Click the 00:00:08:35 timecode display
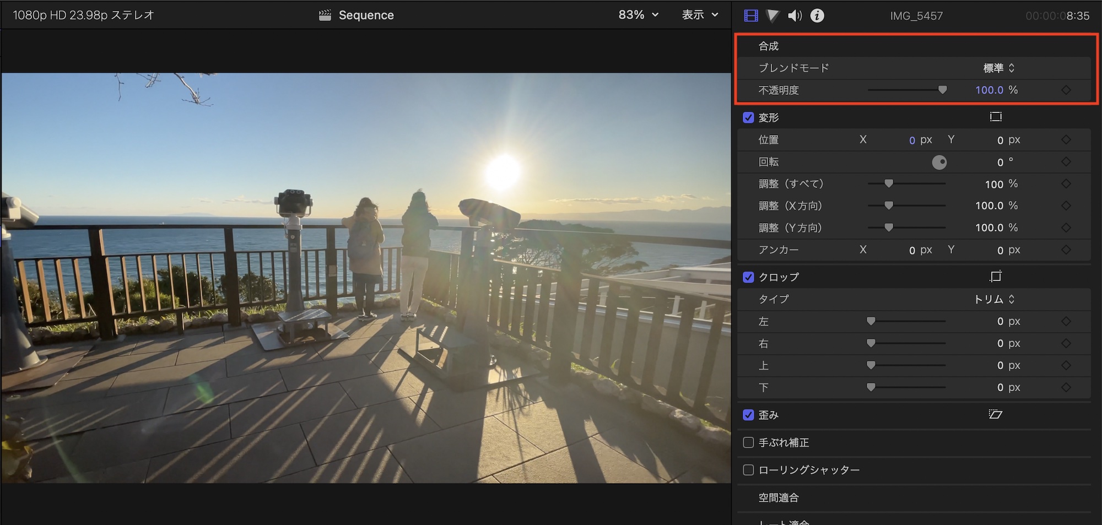The height and width of the screenshot is (525, 1102). [1057, 16]
